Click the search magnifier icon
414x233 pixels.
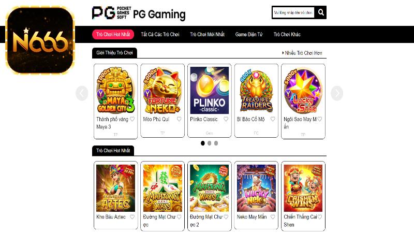coord(321,12)
